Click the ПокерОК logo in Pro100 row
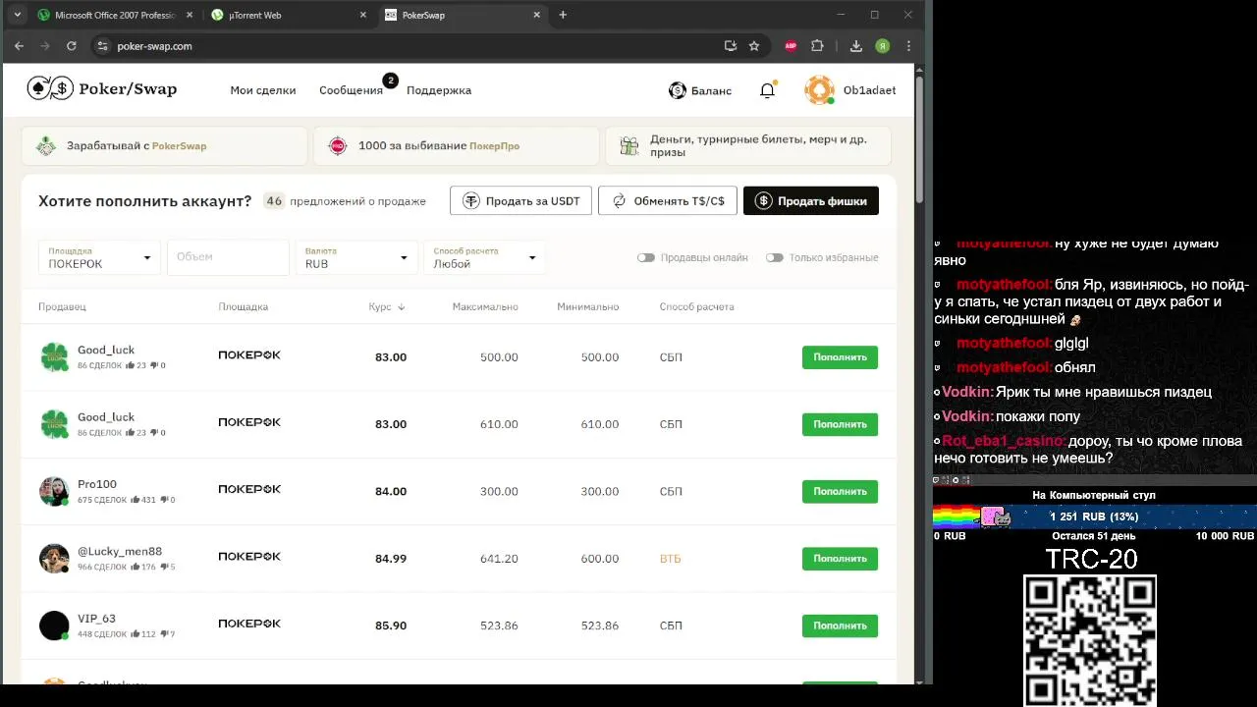Screen dimensions: 1257x707 point(249,489)
